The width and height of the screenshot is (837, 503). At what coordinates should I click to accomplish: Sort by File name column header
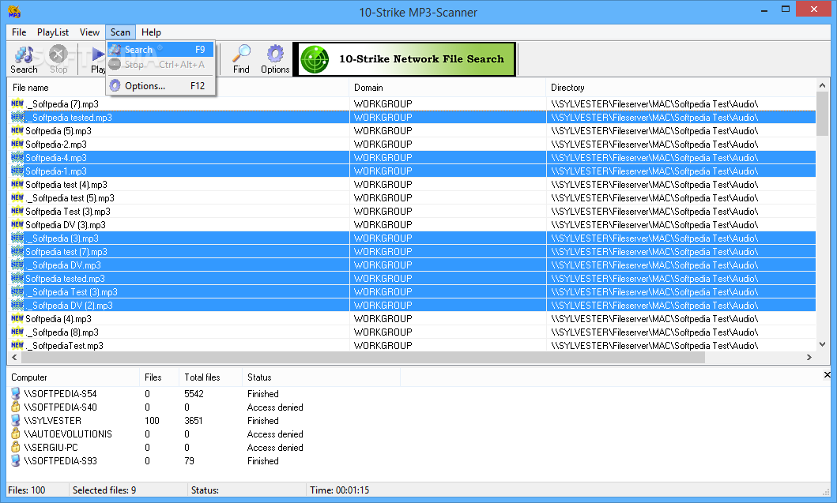[179, 88]
